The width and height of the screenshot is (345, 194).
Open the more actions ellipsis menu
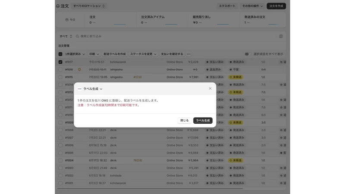tap(188, 54)
